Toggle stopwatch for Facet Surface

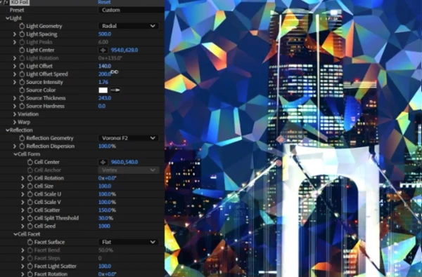[30, 242]
